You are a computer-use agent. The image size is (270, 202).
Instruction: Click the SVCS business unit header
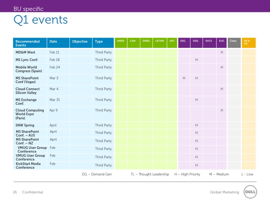(x=210, y=43)
